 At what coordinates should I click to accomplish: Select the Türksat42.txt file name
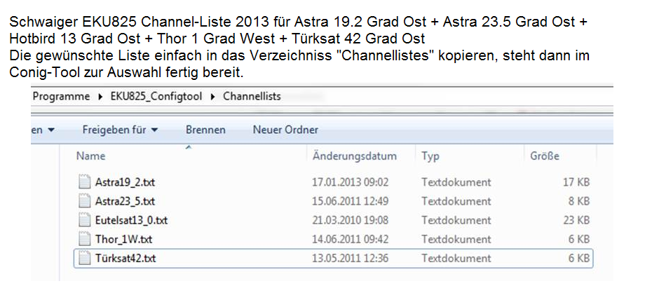[x=125, y=259]
